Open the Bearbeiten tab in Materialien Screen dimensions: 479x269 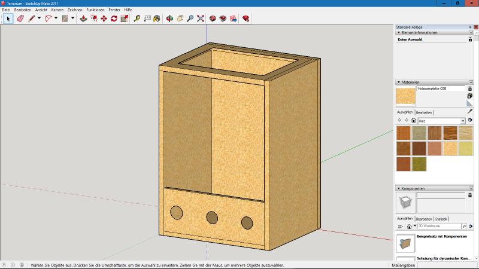(424, 112)
